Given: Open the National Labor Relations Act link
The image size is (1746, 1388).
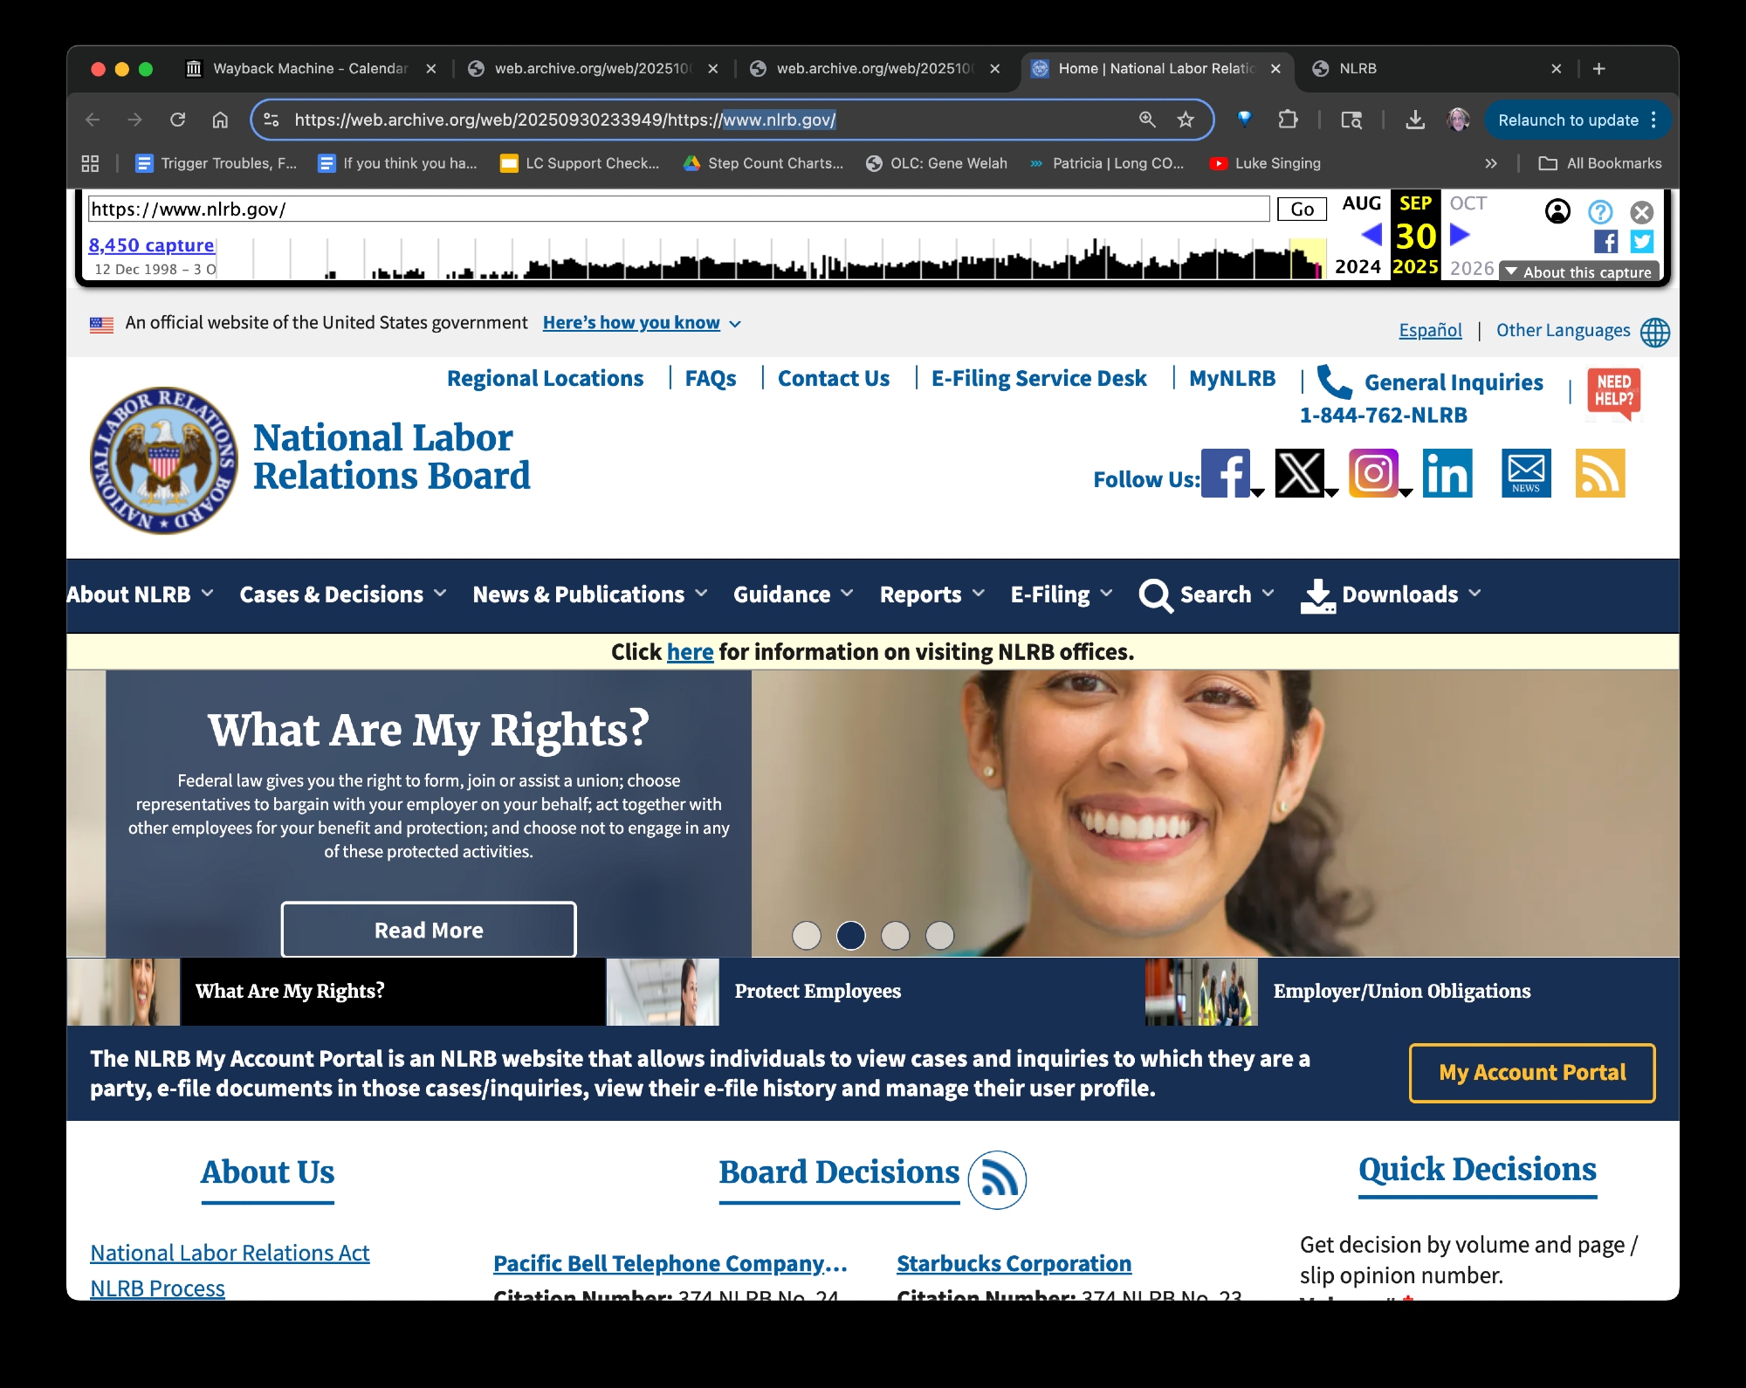Looking at the screenshot, I should 230,1253.
